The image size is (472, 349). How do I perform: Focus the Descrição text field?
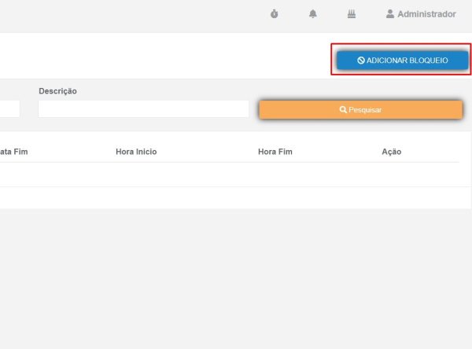143,109
